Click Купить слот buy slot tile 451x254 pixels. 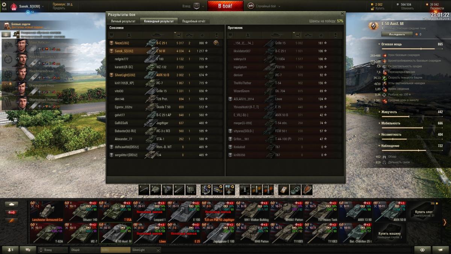click(x=424, y=211)
